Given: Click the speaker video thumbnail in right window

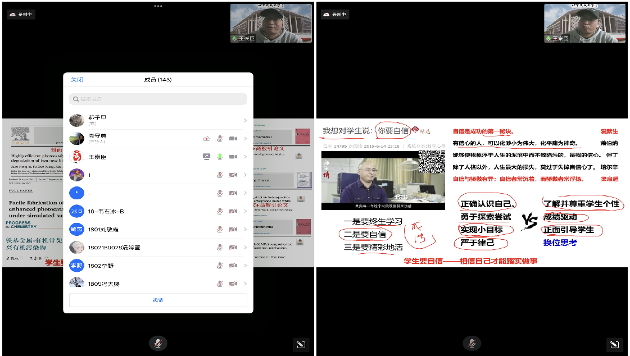Looking at the screenshot, I should (585, 24).
